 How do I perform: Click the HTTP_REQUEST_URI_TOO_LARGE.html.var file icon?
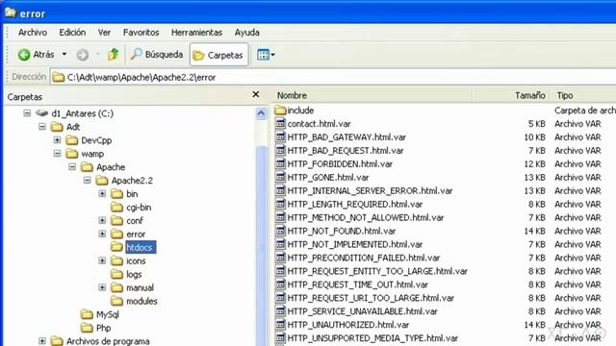[280, 298]
